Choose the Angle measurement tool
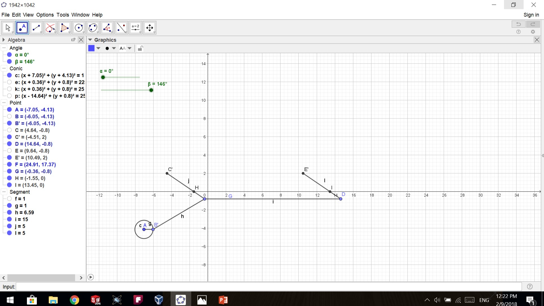Screen dimensions: 544x306 [107, 28]
